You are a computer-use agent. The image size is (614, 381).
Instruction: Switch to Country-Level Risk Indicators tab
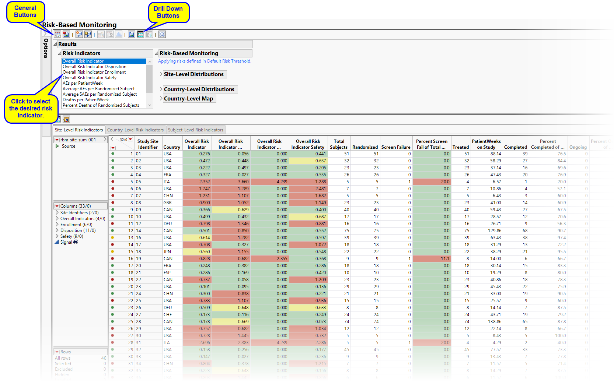(135, 130)
